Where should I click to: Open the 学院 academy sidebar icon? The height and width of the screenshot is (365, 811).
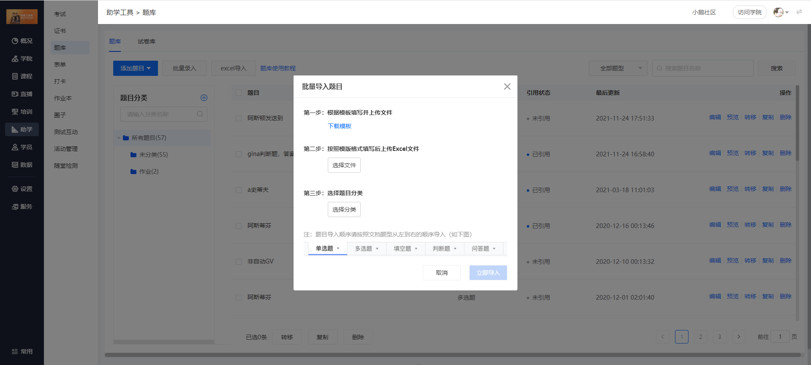15,59
